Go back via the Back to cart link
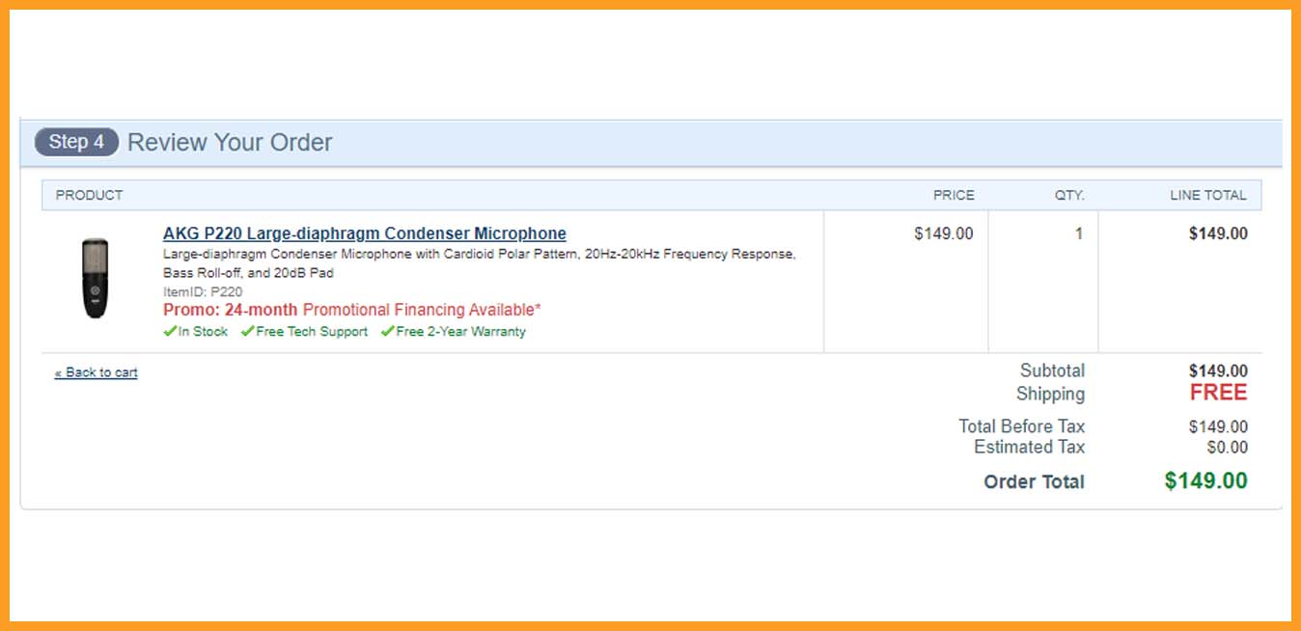Screen dimensions: 1301x631 coord(97,372)
